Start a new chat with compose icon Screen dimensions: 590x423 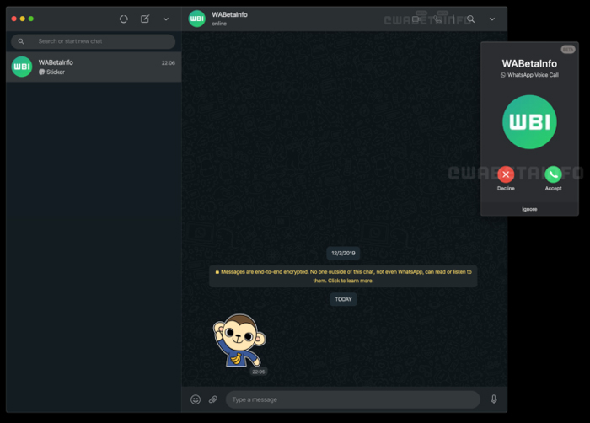[145, 19]
